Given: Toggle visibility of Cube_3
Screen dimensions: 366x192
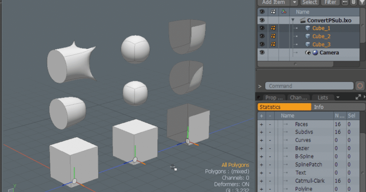Looking at the screenshot, I should pyautogui.click(x=262, y=44).
